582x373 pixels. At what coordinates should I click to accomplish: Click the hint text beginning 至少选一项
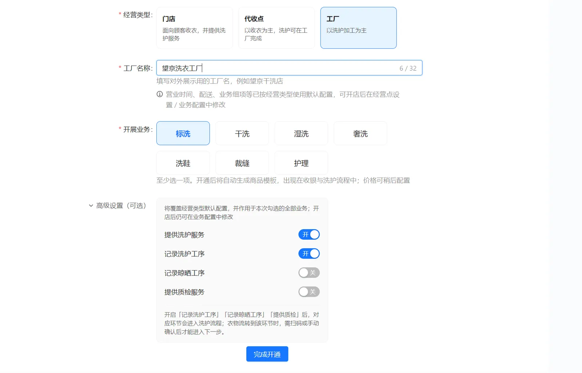(x=283, y=180)
